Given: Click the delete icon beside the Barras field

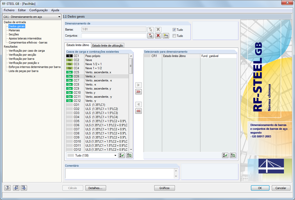Looking at the screenshot, I should pos(158,30).
